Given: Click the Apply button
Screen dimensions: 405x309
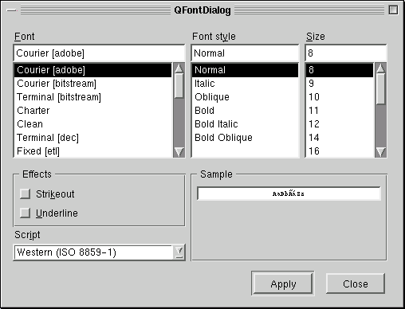Looking at the screenshot, I should tap(283, 284).
